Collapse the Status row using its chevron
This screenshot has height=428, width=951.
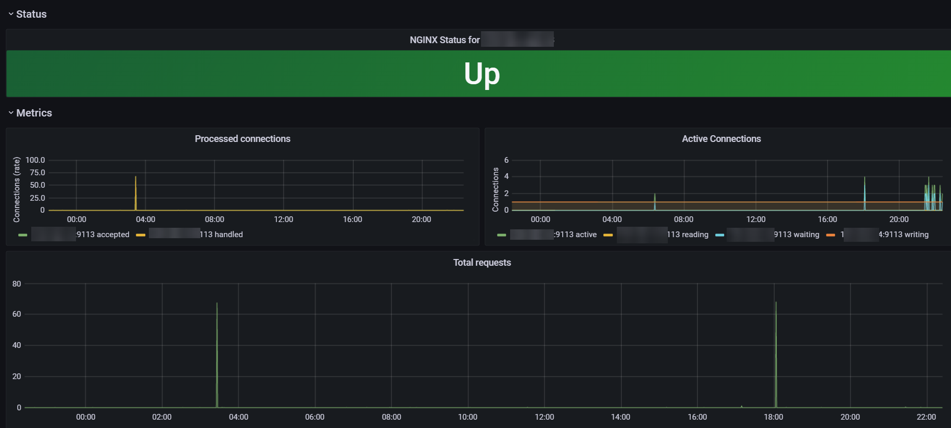tap(10, 14)
